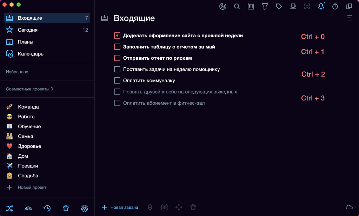Click the move arrows icon in bottom bar
The height and width of the screenshot is (216, 359).
pyautogui.click(x=179, y=207)
